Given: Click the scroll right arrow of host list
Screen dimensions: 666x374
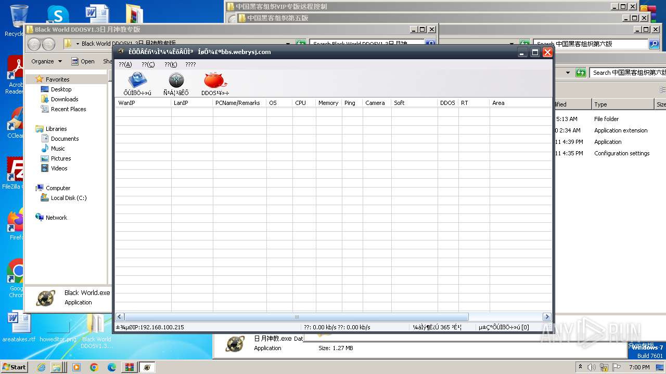Looking at the screenshot, I should pyautogui.click(x=546, y=317).
